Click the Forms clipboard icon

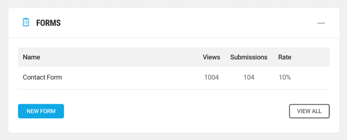coord(26,23)
